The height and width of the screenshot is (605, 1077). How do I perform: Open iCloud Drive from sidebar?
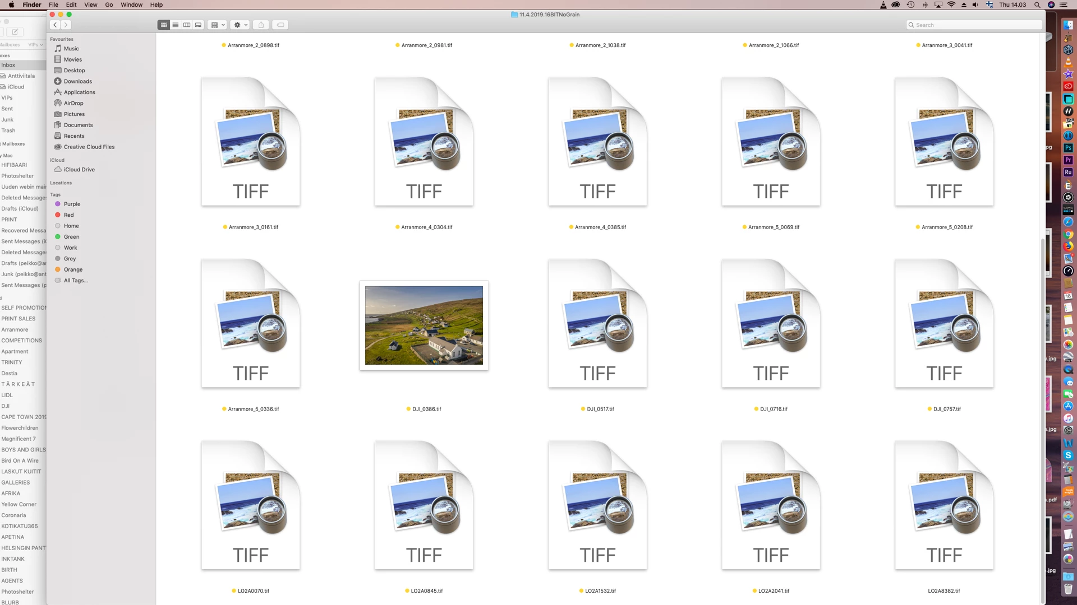pyautogui.click(x=79, y=170)
